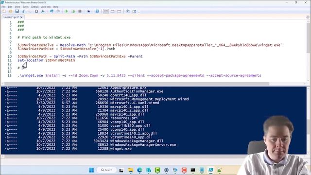Open a new remote PowerShell tab
Image resolution: width=311 pixels, height=175 pixels.
point(88,11)
